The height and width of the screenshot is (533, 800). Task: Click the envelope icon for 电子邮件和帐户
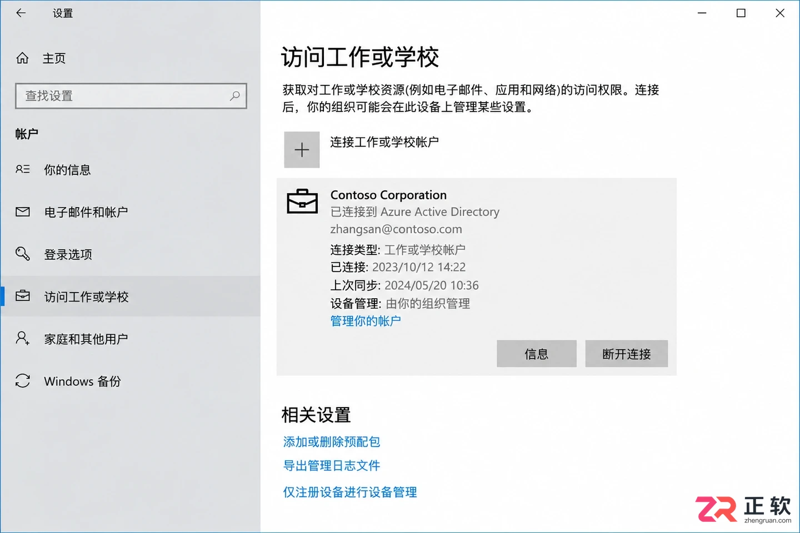point(23,212)
